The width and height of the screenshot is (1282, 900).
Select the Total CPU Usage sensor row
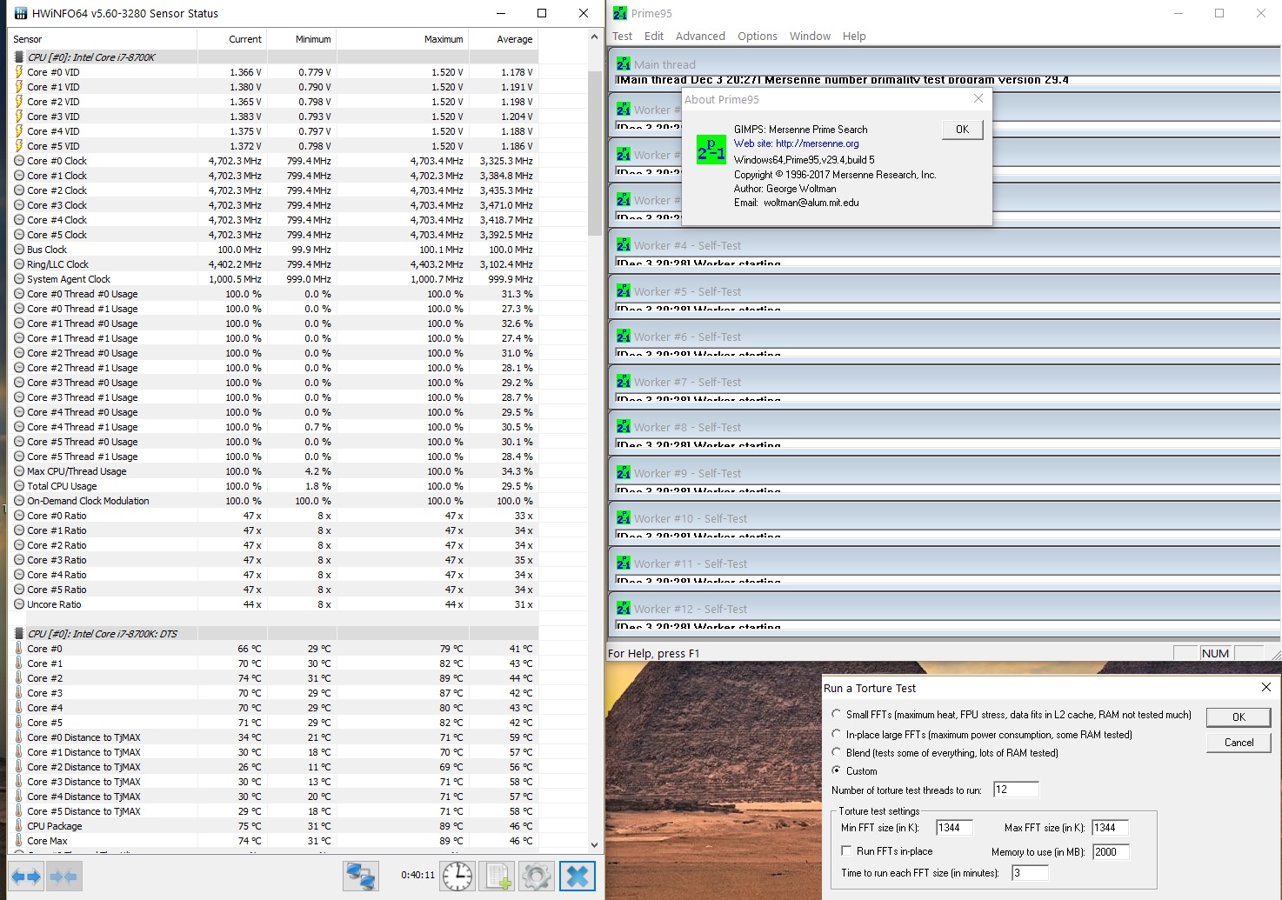click(273, 486)
